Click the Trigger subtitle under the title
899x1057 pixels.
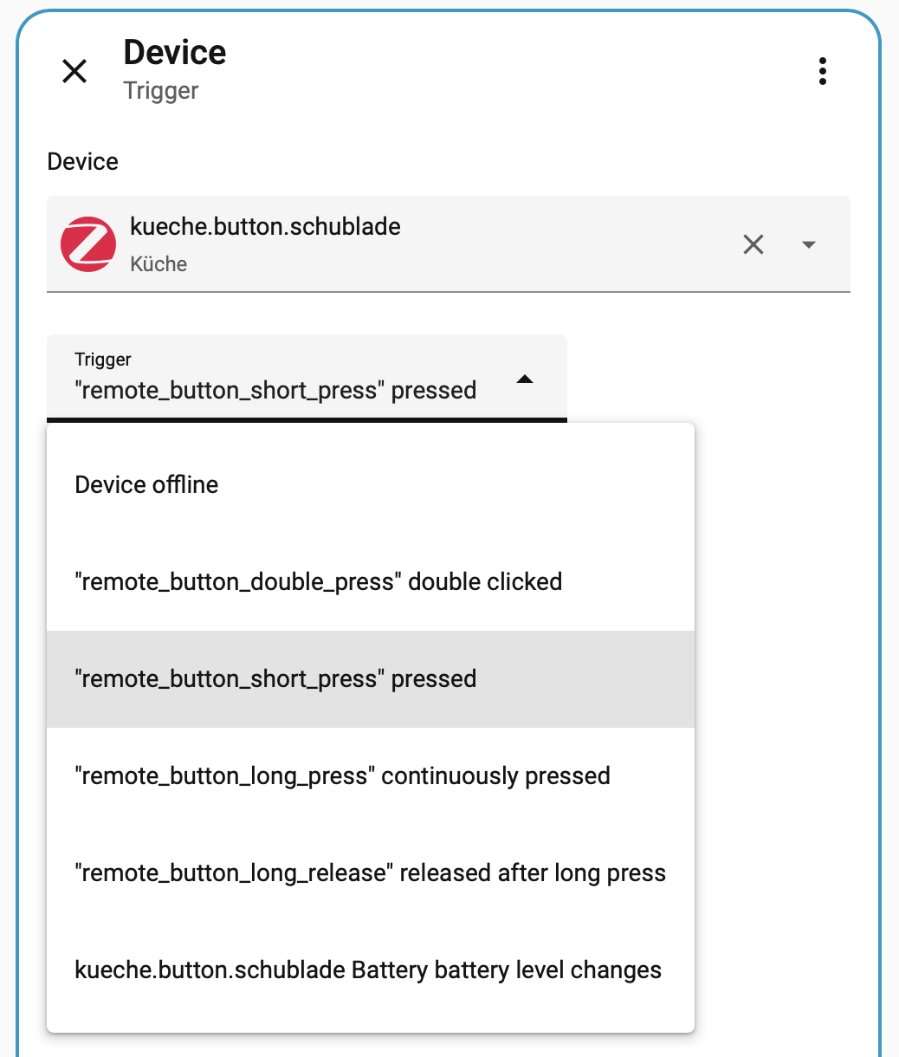click(161, 91)
